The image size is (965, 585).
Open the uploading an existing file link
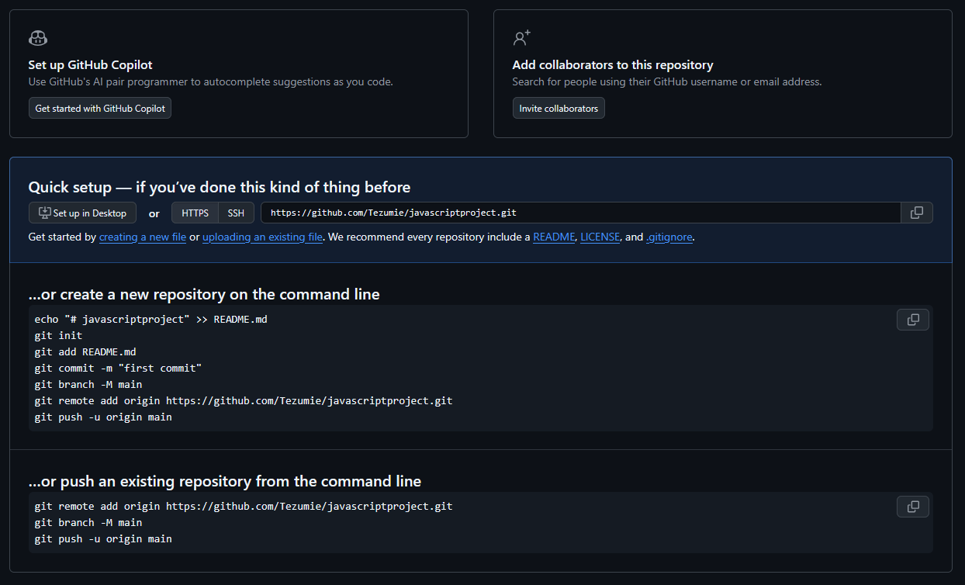(262, 237)
